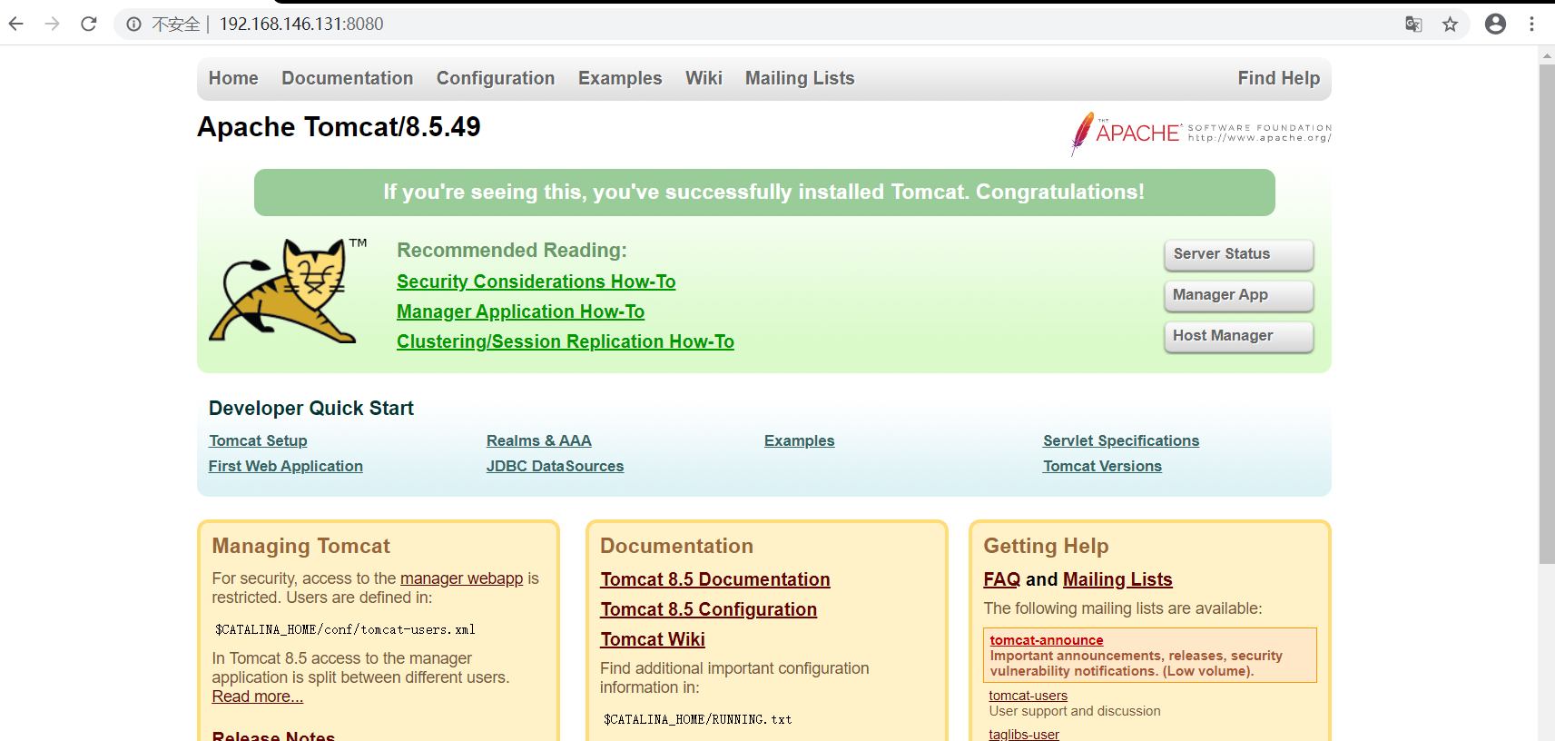Viewport: 1555px width, 741px height.
Task: Click the scrollbar up arrow
Action: (x=1547, y=55)
